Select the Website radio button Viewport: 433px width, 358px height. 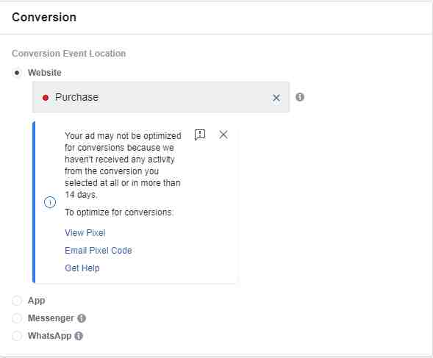tap(17, 73)
